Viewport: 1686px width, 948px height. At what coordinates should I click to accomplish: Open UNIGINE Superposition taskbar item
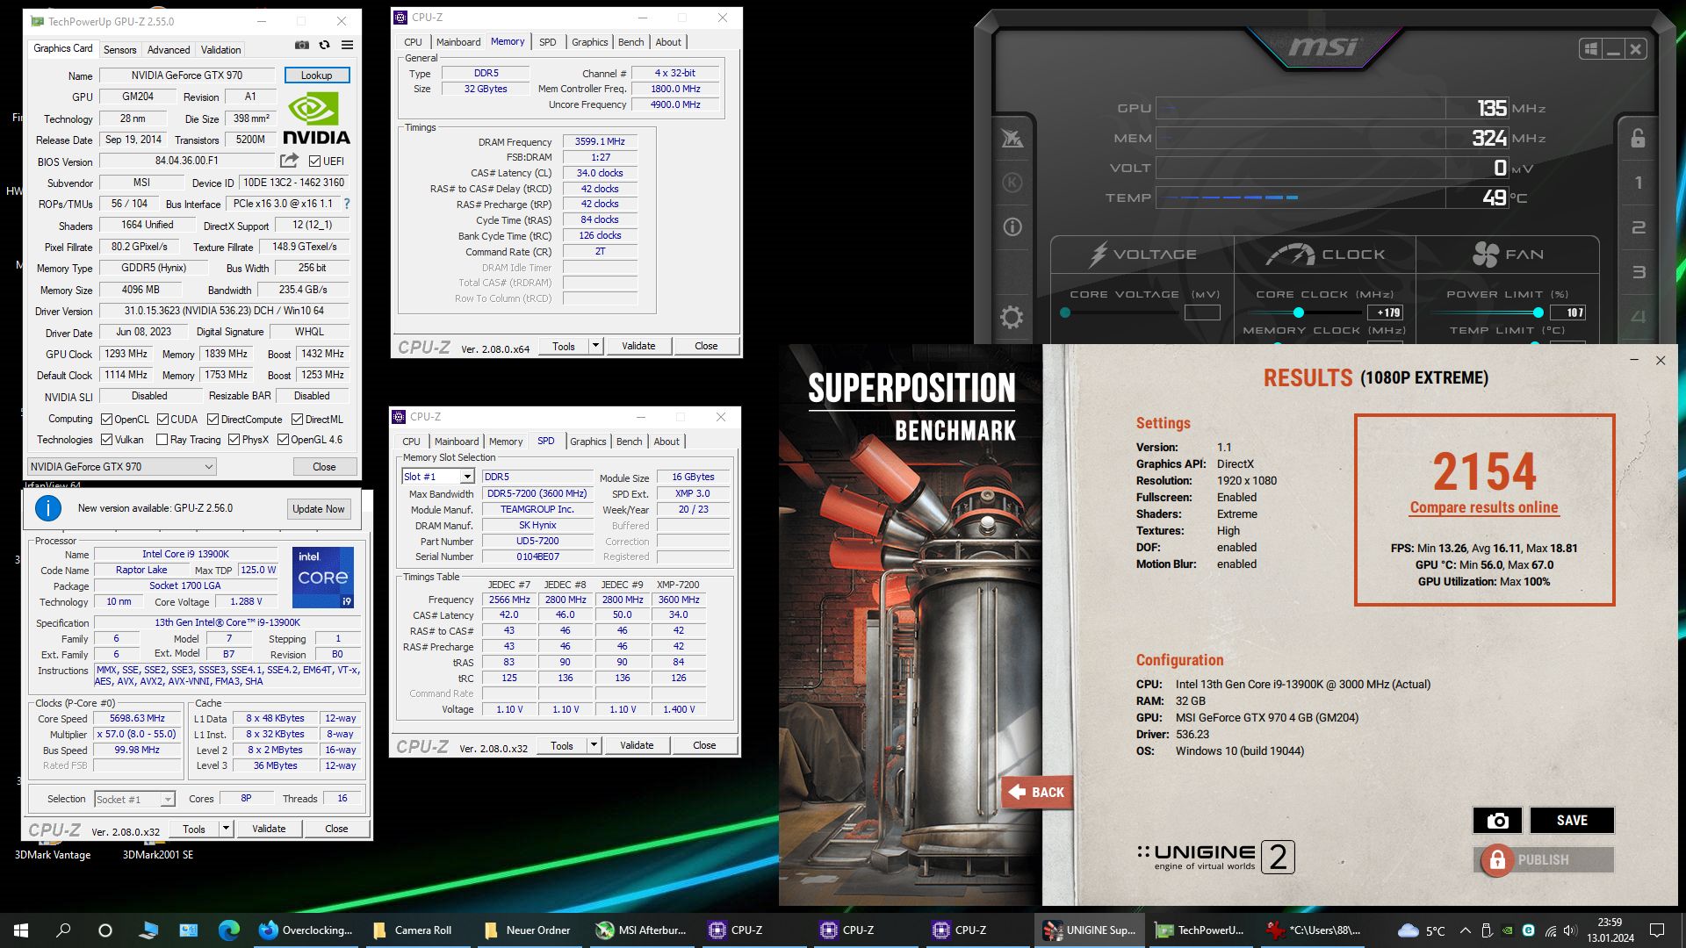[x=1091, y=930]
